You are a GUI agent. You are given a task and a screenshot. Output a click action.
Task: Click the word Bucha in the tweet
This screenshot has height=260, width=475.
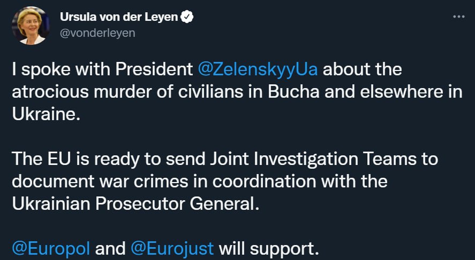point(293,92)
